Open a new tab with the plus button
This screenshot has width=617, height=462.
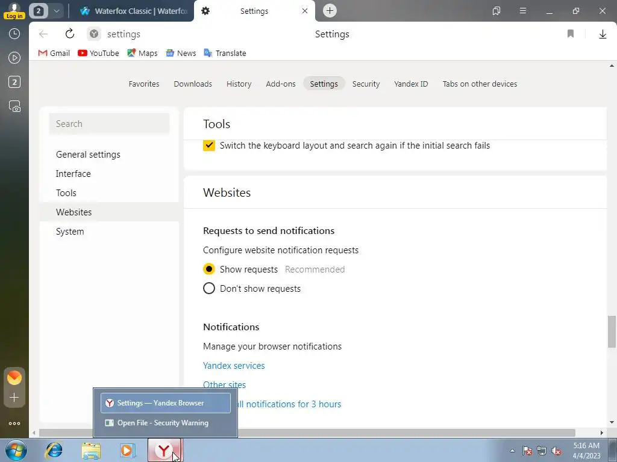click(330, 11)
